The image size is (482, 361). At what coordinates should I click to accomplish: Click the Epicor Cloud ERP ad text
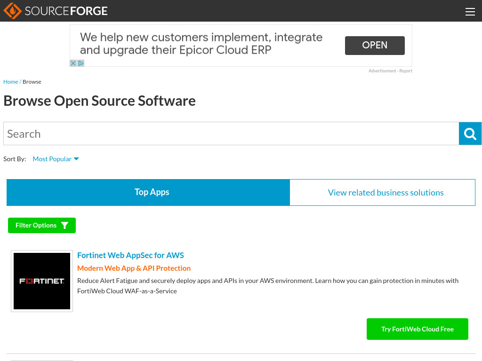(x=201, y=44)
